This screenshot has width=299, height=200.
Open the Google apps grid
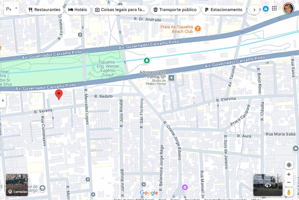tap(274, 8)
